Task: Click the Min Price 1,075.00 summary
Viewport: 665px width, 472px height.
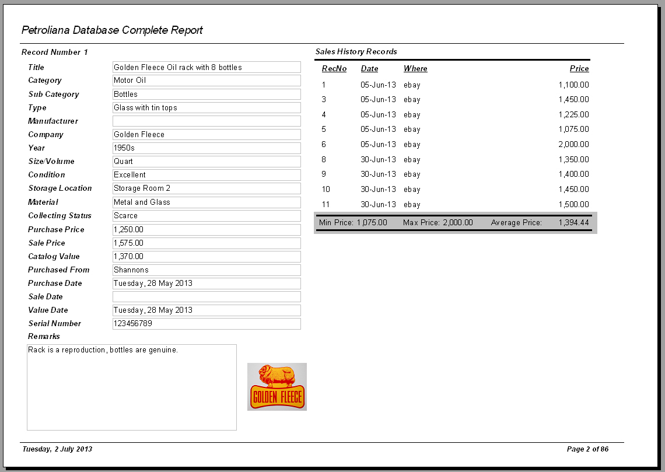Action: [353, 223]
